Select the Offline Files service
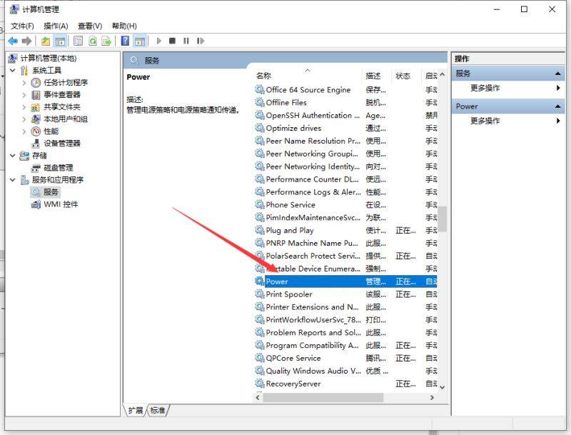The height and width of the screenshot is (435, 571). point(345,103)
